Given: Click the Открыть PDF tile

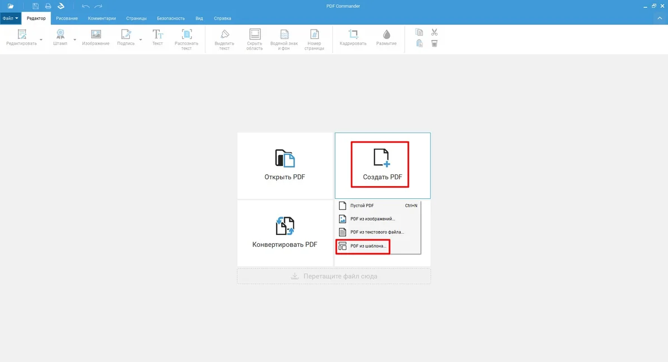Looking at the screenshot, I should pos(285,165).
